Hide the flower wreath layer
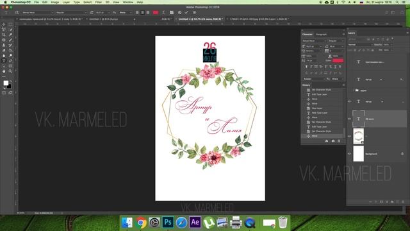Image resolution: width=410 pixels, height=231 pixels. (x=349, y=136)
